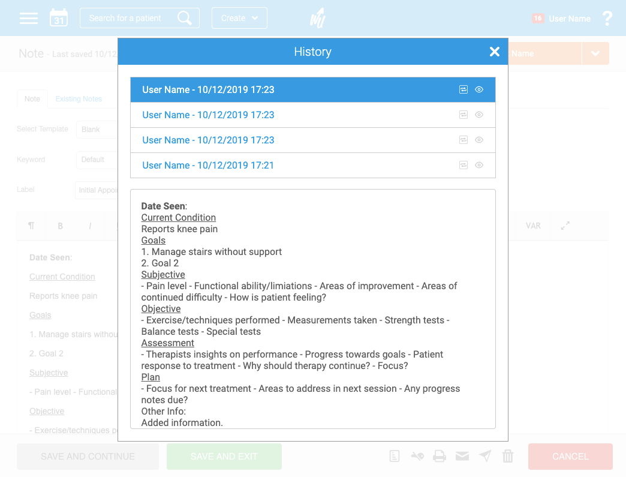Viewport: 626px width, 477px height.
Task: Click the print icon in bottom toolbar
Action: pos(440,457)
